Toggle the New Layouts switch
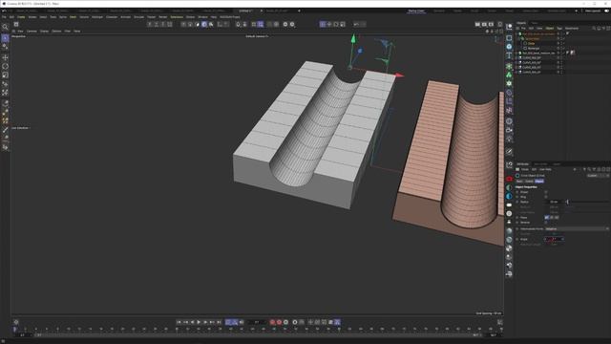The height and width of the screenshot is (344, 611). coord(606,11)
